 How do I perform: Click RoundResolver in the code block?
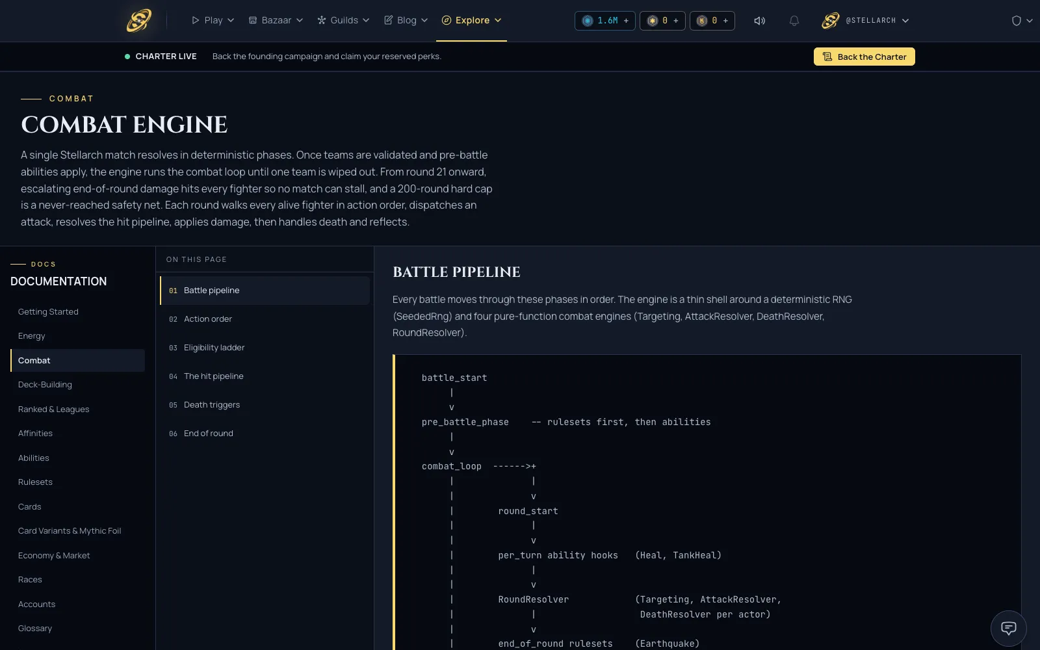click(x=533, y=600)
